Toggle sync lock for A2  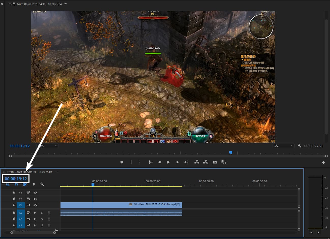click(28, 219)
